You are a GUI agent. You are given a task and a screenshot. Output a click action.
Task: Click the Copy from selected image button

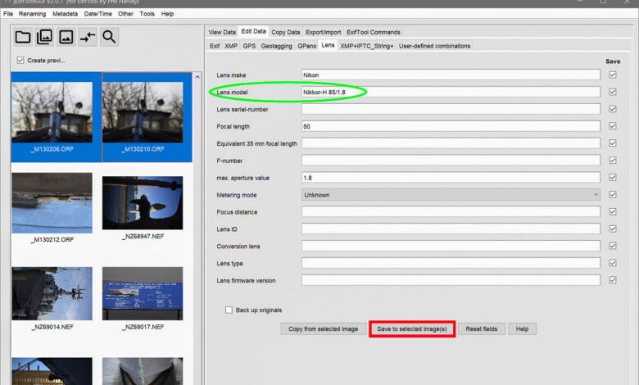click(323, 328)
